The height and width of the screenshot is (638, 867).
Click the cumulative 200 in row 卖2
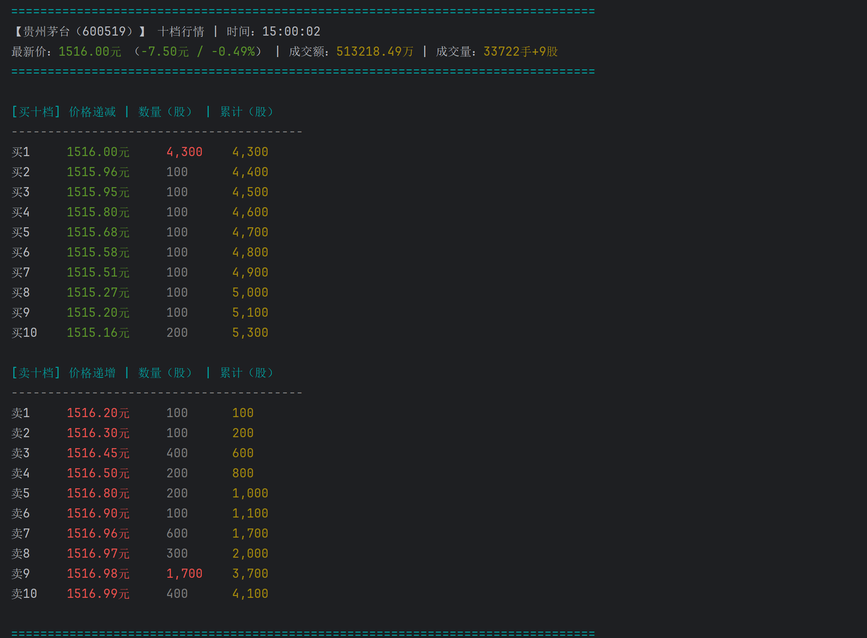pos(243,433)
